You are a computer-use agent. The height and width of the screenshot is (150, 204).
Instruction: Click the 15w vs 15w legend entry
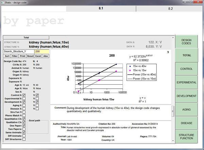(x=138, y=70)
